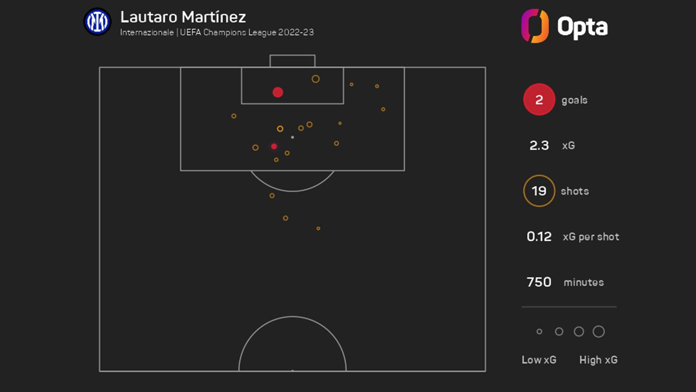Click the grey penalty spot dot
696x392 pixels.
click(293, 137)
